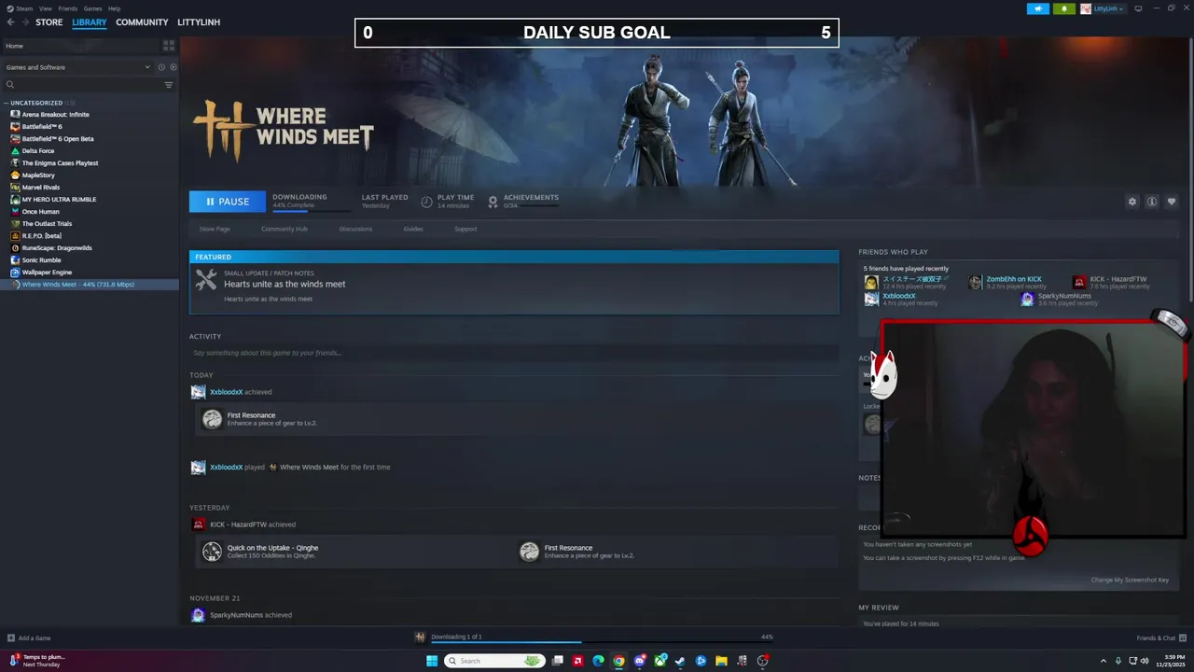This screenshot has width=1194, height=672.
Task: Click Change My Screenshot Key
Action: [x=1130, y=580]
